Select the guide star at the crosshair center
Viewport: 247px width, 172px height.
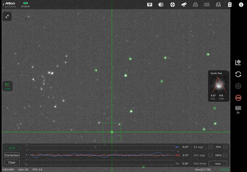point(112,132)
